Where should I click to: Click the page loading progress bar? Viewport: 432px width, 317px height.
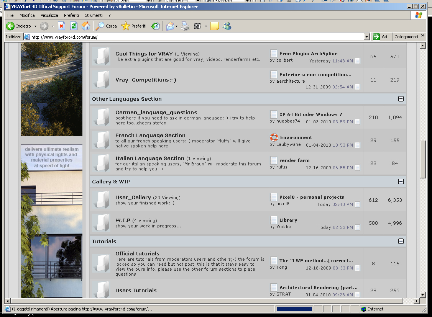pyautogui.click(x=294, y=309)
